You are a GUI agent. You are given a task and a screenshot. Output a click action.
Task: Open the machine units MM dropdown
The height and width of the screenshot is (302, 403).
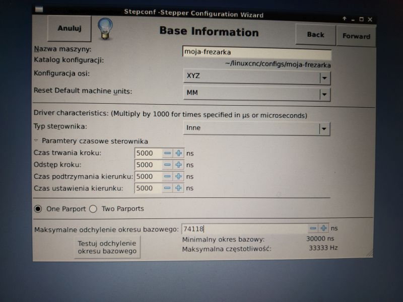(324, 94)
